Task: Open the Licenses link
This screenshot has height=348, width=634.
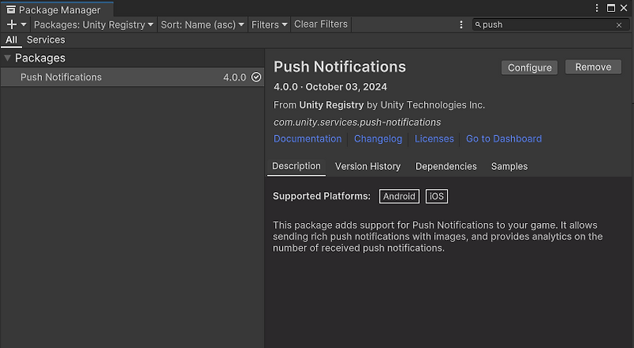Action: [x=434, y=139]
